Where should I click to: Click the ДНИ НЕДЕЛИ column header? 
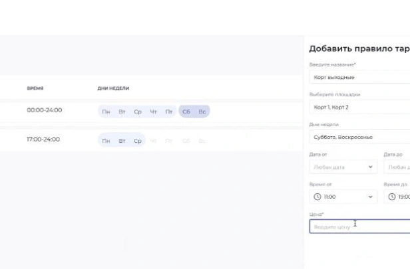(x=113, y=88)
